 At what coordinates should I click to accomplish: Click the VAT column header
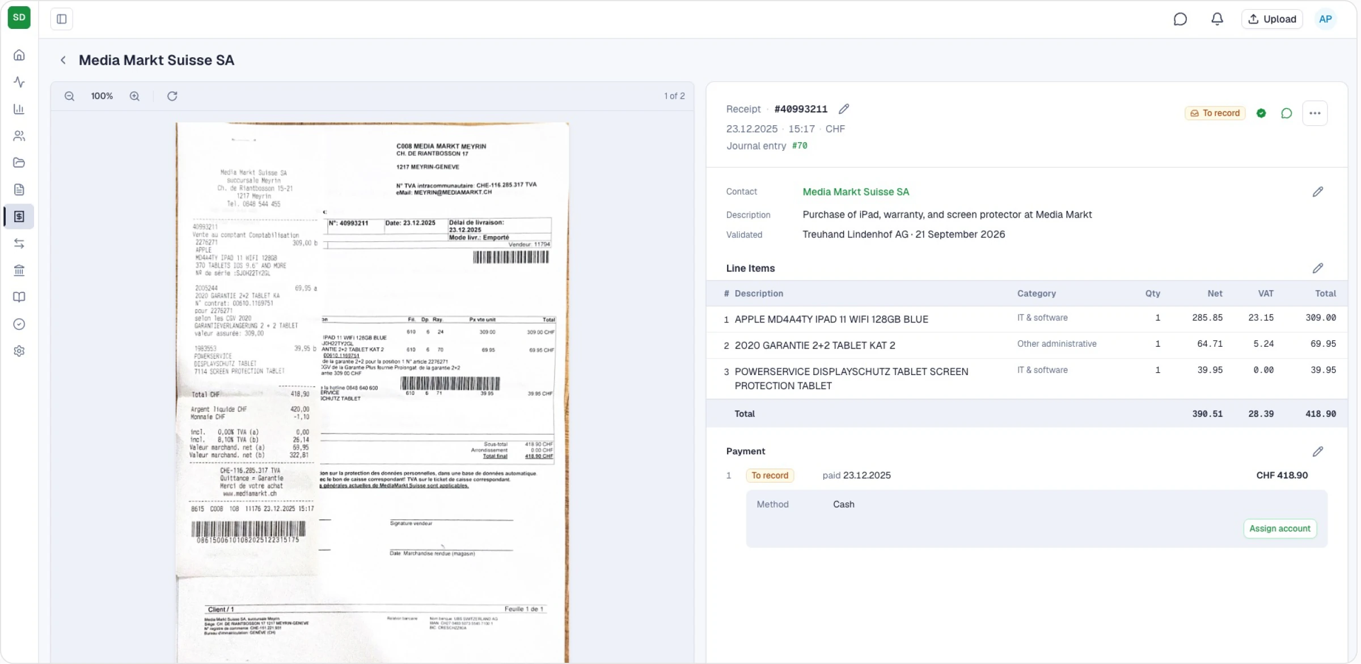tap(1266, 293)
